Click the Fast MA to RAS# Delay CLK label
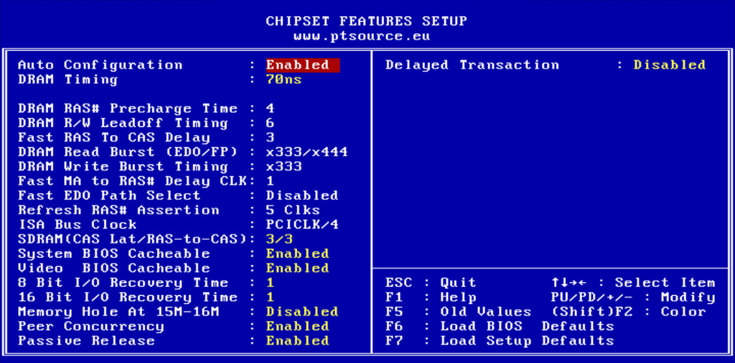The width and height of the screenshot is (735, 363). 132,181
